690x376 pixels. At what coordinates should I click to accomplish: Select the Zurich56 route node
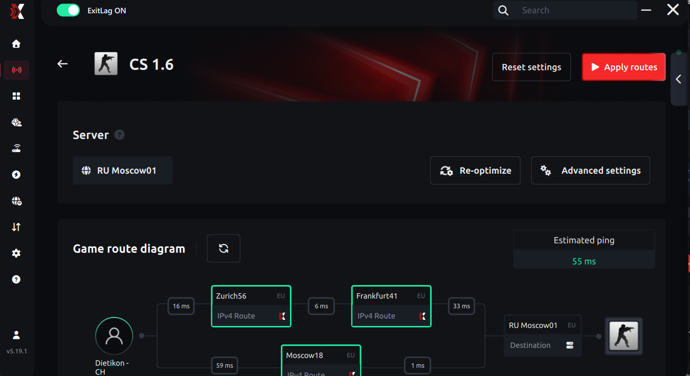click(x=251, y=306)
